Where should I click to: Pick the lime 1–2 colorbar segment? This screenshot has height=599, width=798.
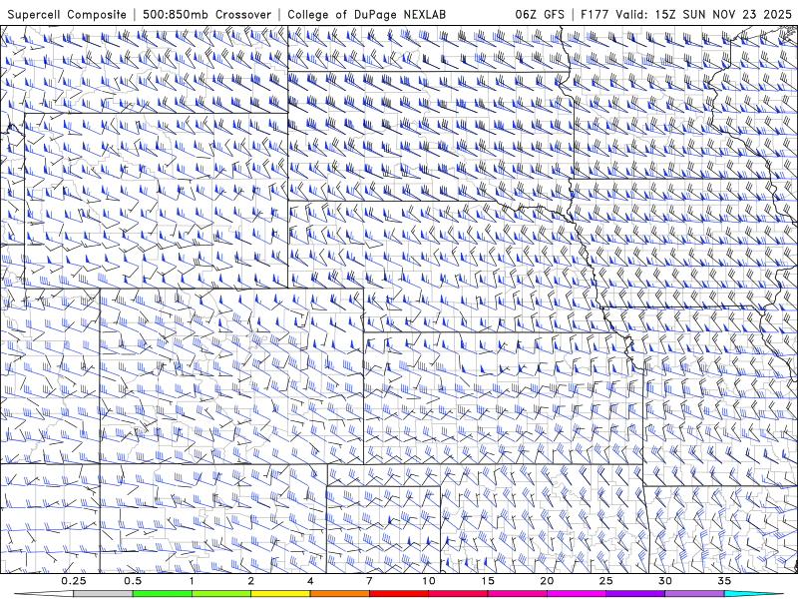click(221, 594)
